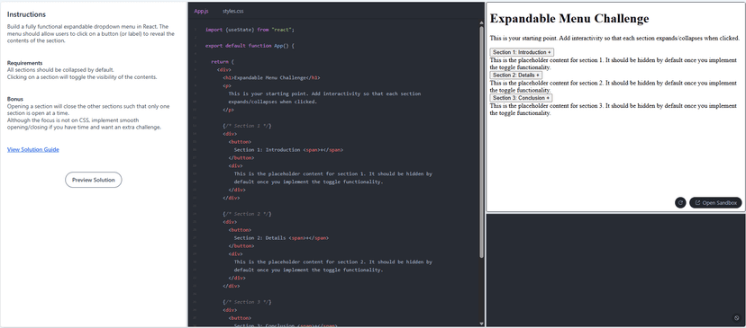Place cursor on the import useState line

coord(250,30)
